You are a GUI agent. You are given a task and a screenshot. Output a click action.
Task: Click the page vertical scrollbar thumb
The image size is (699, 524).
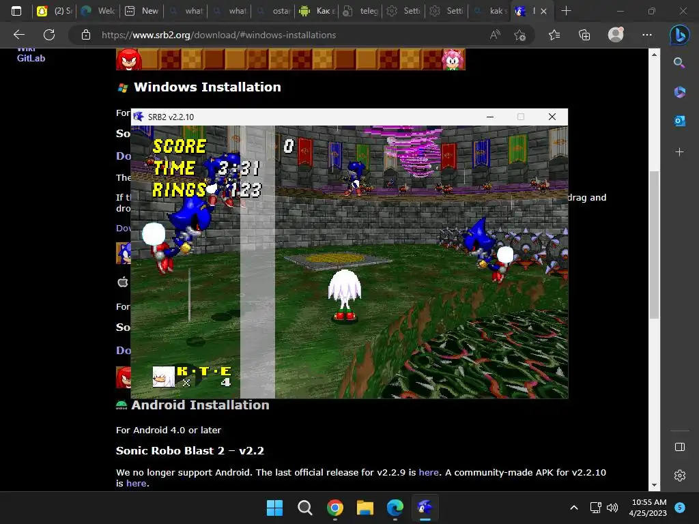click(654, 245)
